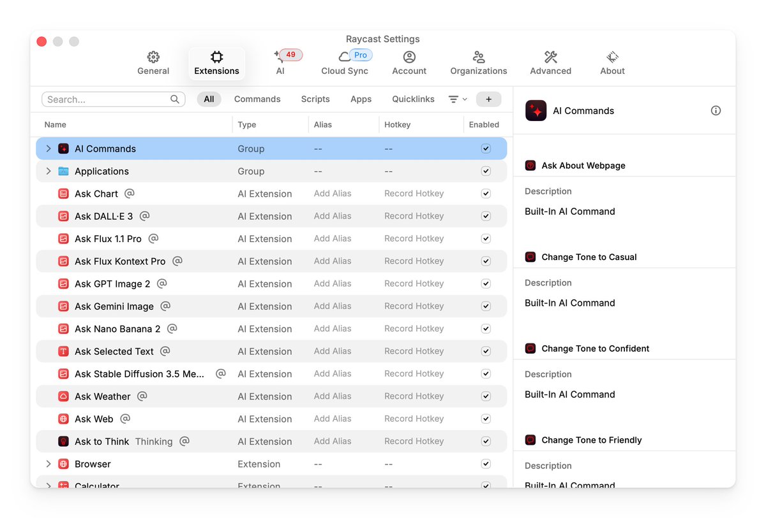Image resolution: width=766 pixels, height=518 pixels.
Task: Toggle Enabled for Ask Selected Text
Action: click(486, 351)
